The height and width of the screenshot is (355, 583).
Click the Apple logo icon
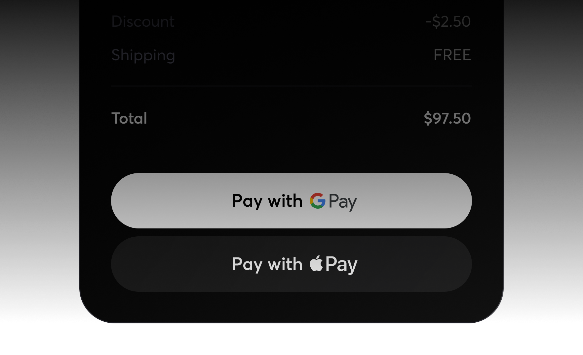tap(316, 263)
